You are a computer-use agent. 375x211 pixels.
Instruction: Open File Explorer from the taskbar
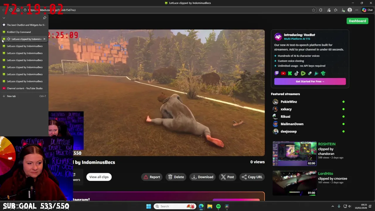click(210, 206)
